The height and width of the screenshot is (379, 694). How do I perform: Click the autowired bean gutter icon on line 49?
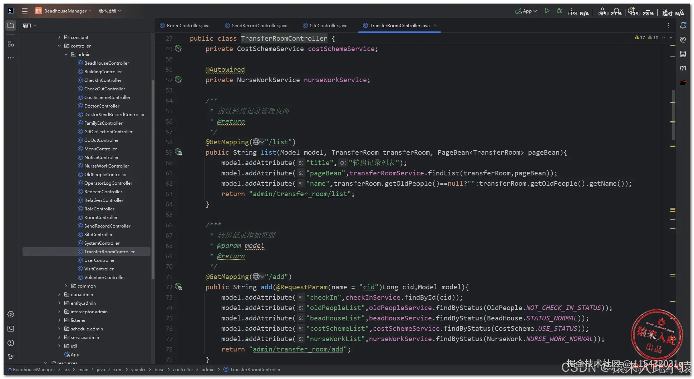click(x=178, y=49)
